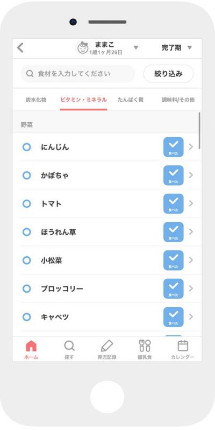Tap the baby avatar for ままこ
Screen dimensions: 215x430
[x=83, y=48]
